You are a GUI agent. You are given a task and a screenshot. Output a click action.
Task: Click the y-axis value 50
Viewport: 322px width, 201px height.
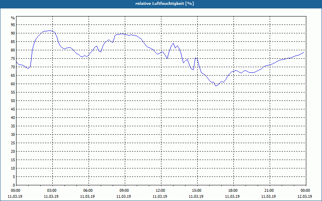tap(13, 101)
